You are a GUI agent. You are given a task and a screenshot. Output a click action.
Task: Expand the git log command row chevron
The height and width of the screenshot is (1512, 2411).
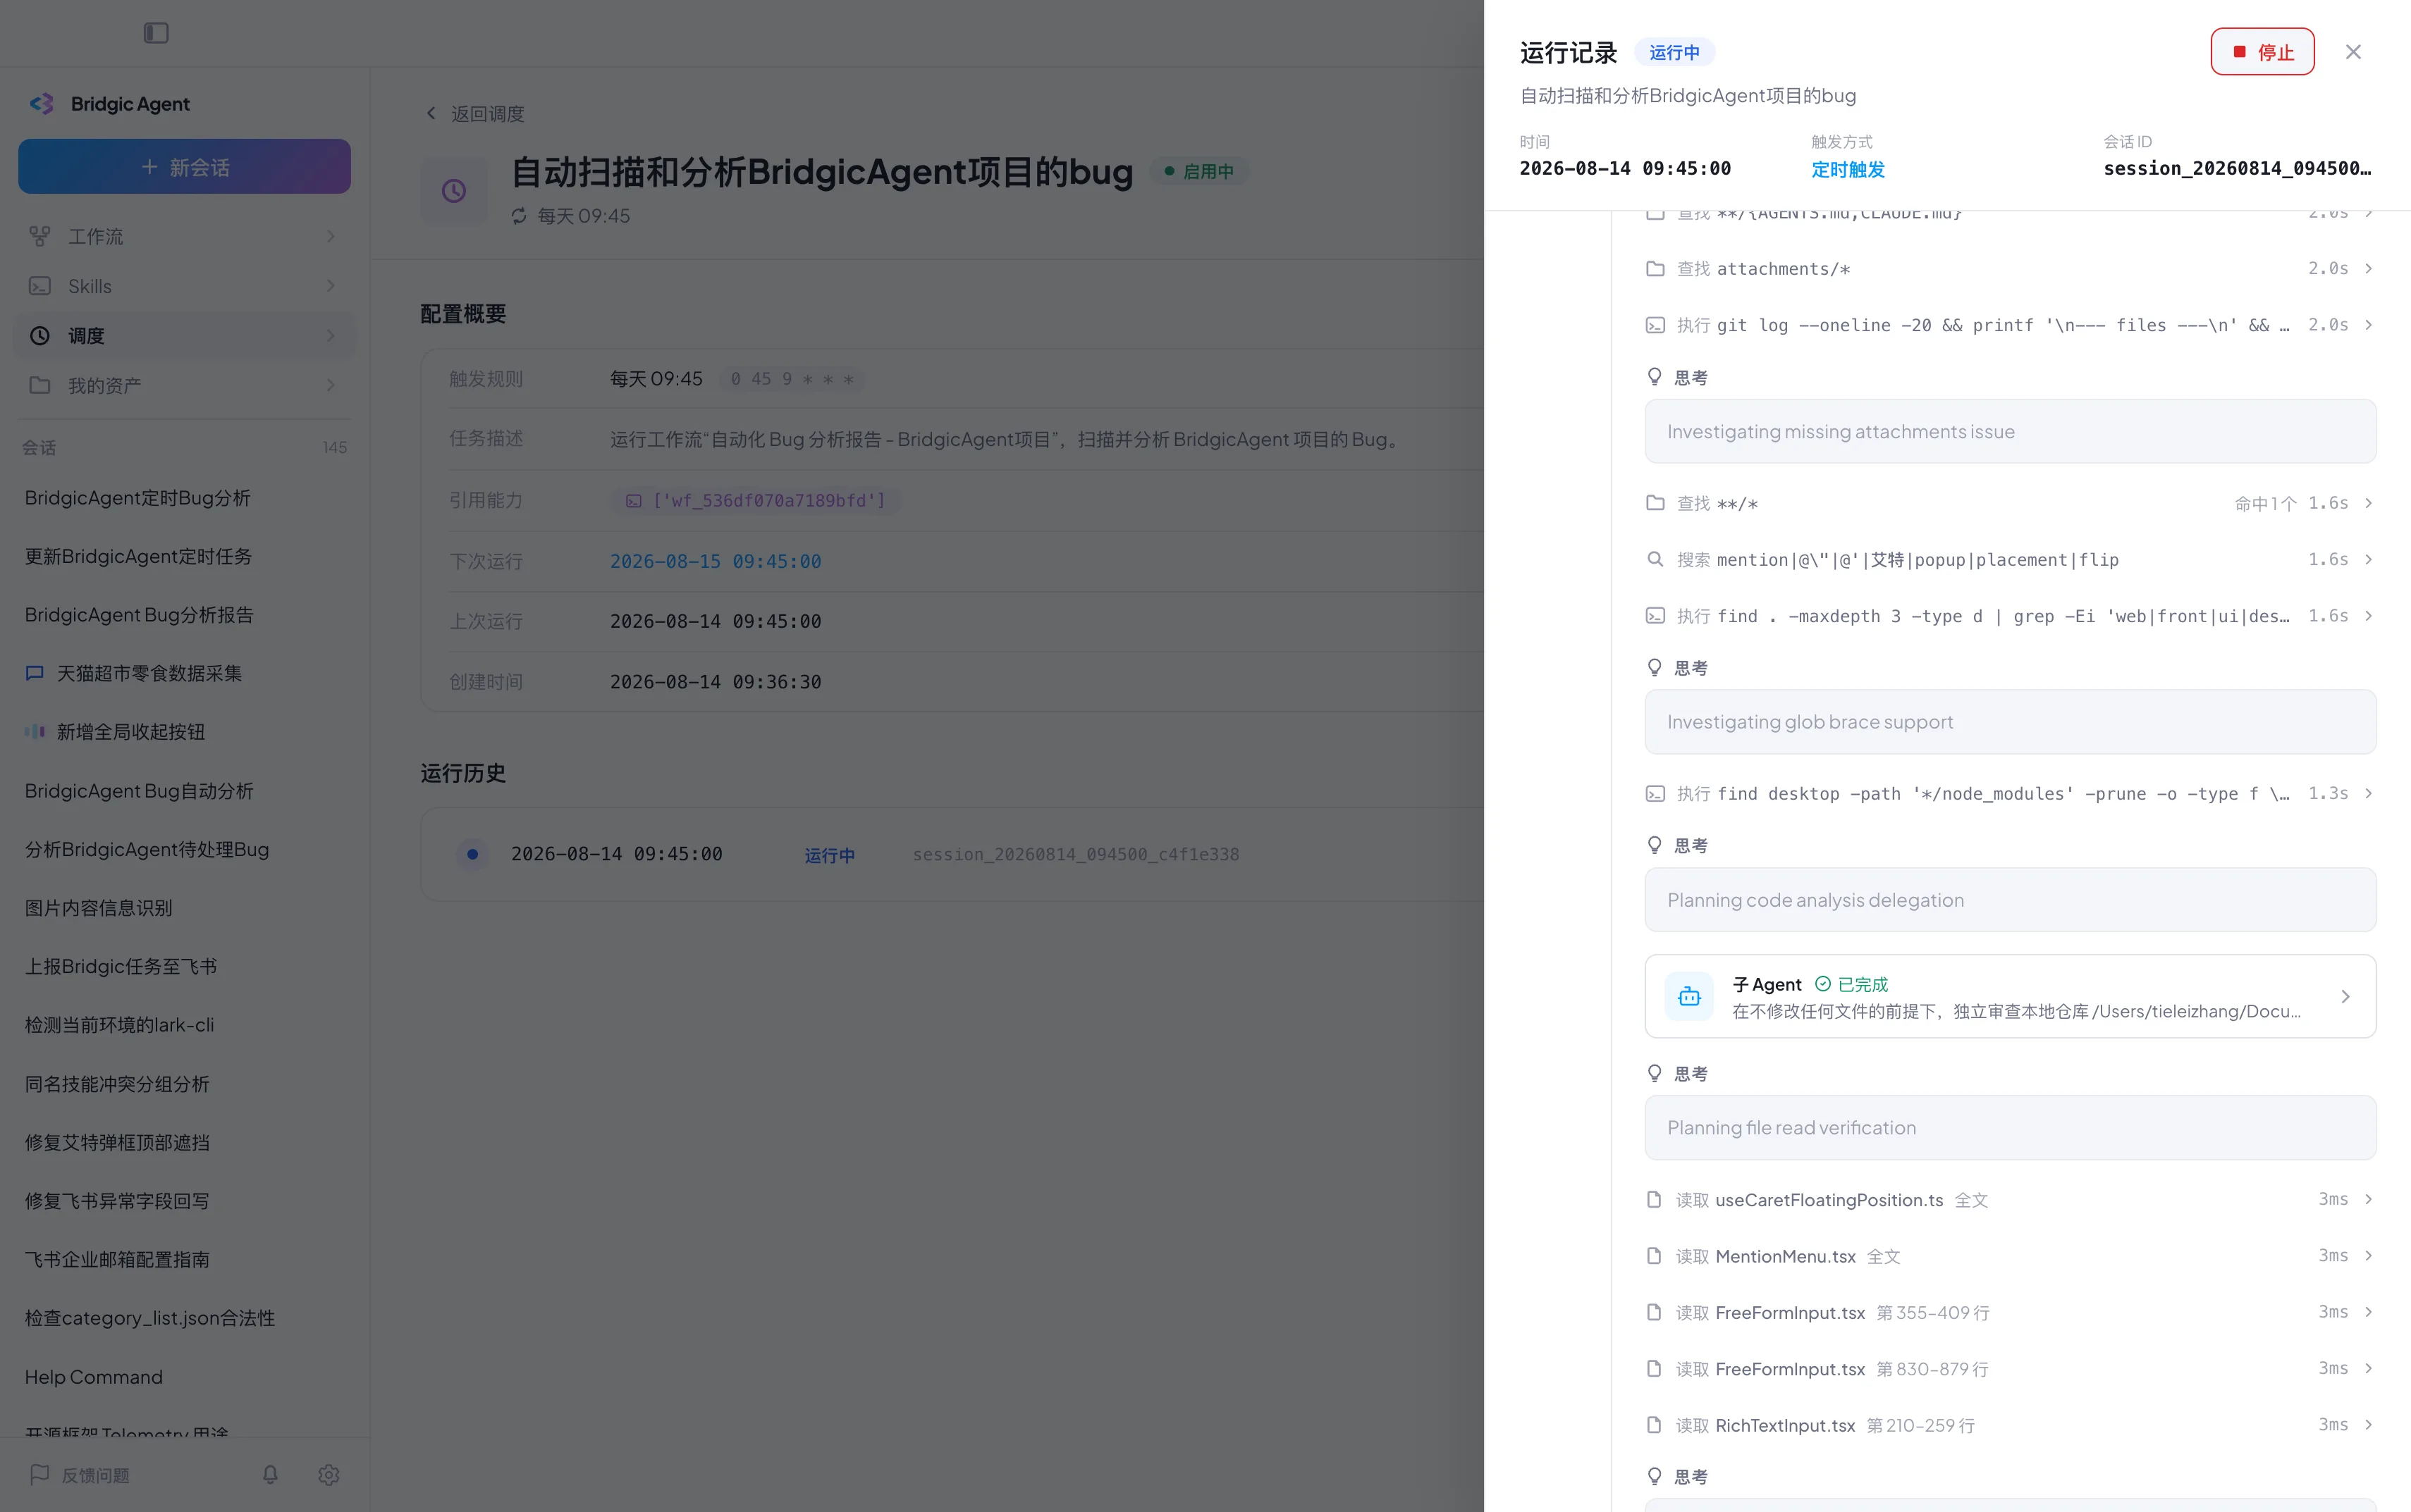click(2368, 325)
